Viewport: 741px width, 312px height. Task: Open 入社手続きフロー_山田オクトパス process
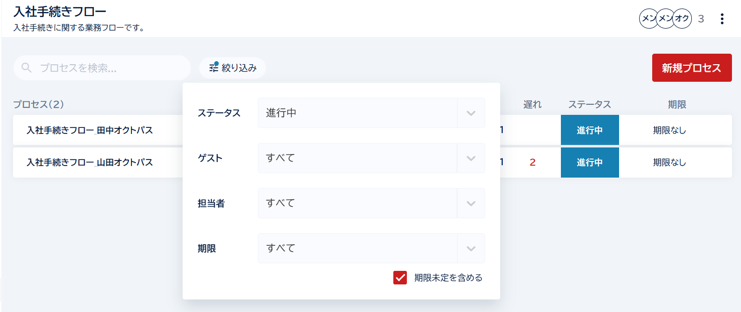[x=90, y=163]
